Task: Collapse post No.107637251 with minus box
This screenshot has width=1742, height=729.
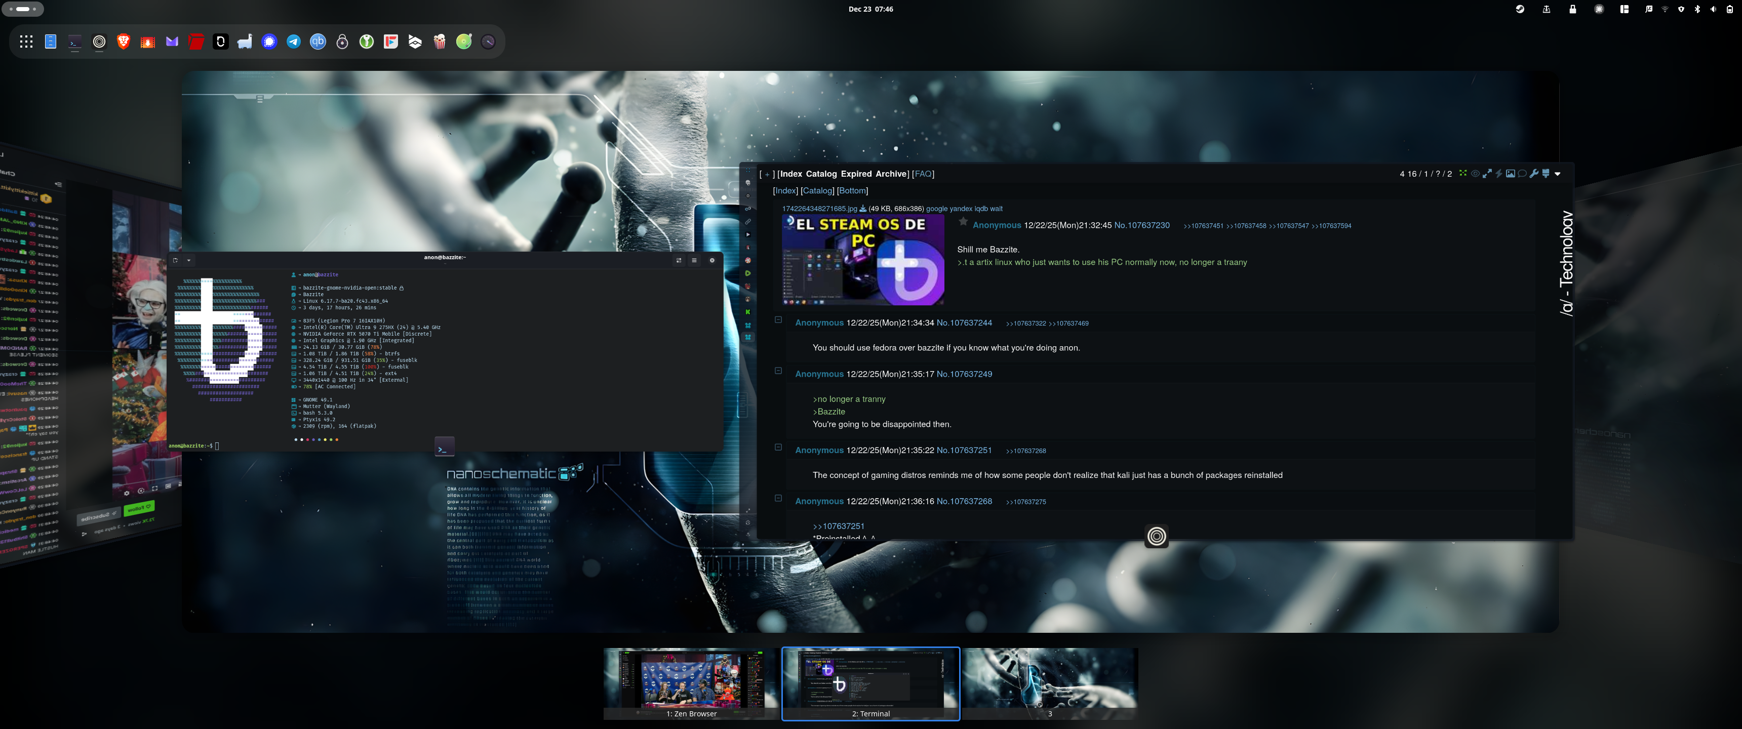Action: (778, 448)
